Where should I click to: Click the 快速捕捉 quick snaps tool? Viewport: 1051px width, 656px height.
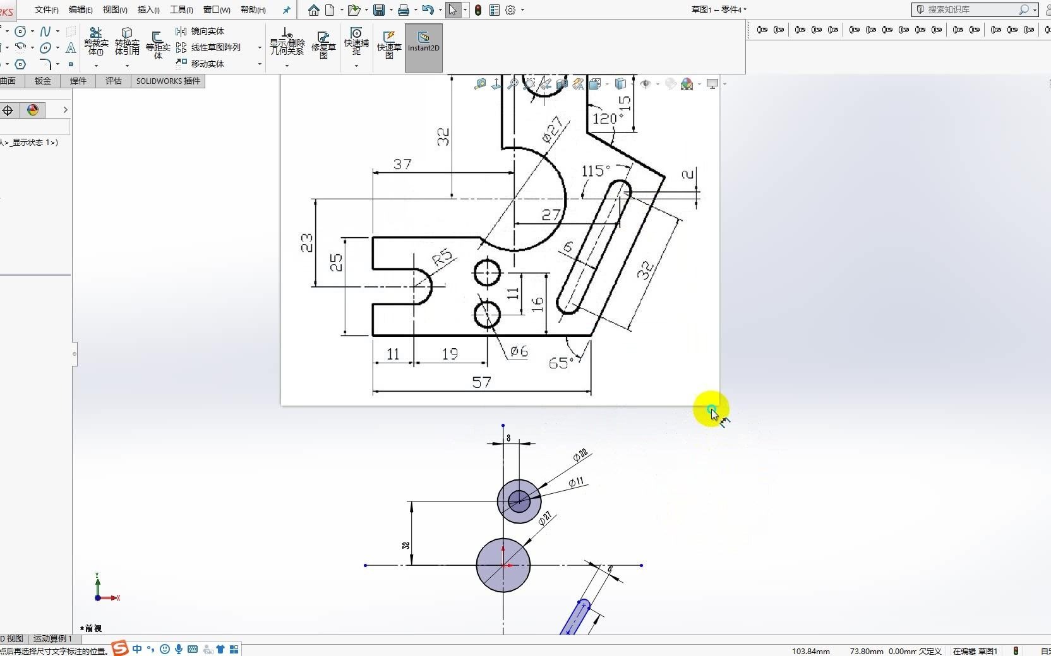(356, 42)
